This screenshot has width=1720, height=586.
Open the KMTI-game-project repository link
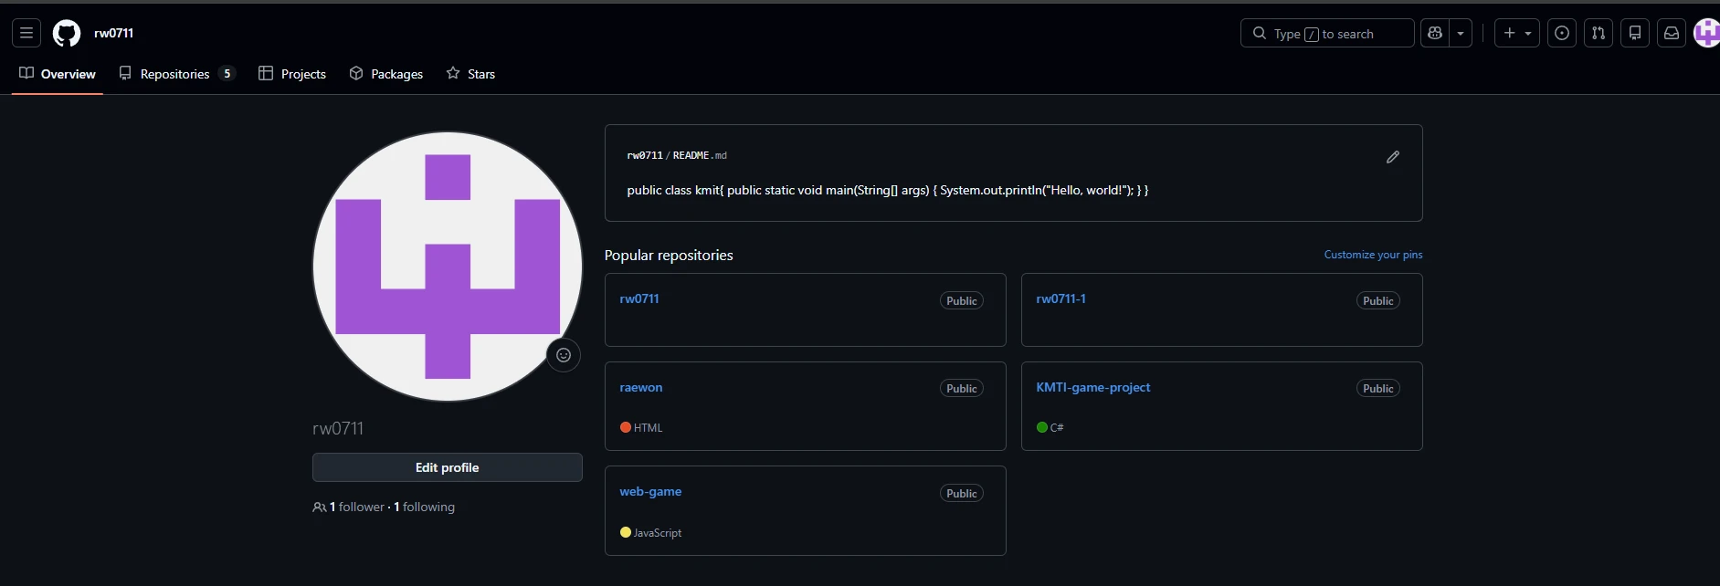[x=1092, y=388]
